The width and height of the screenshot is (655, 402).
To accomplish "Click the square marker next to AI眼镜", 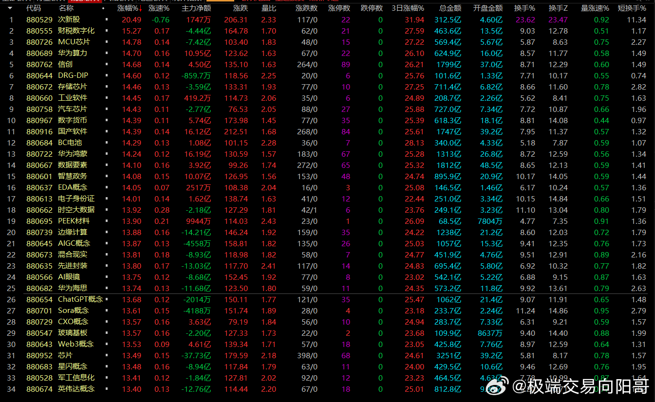I will tap(107, 277).
